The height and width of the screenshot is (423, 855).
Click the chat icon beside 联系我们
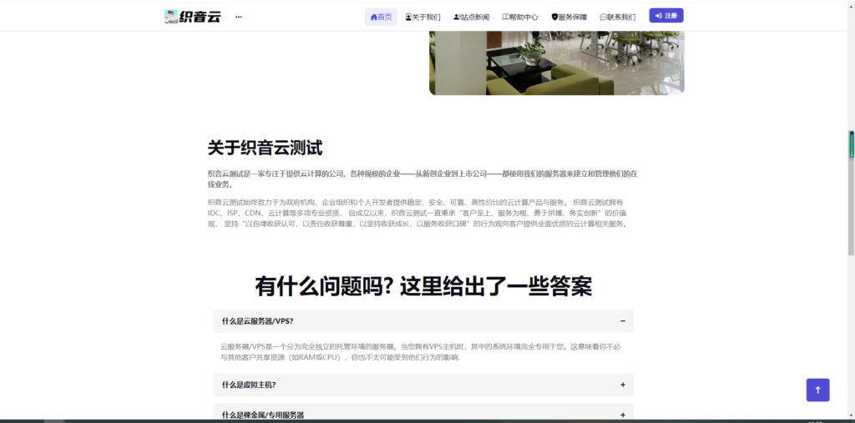(x=603, y=17)
